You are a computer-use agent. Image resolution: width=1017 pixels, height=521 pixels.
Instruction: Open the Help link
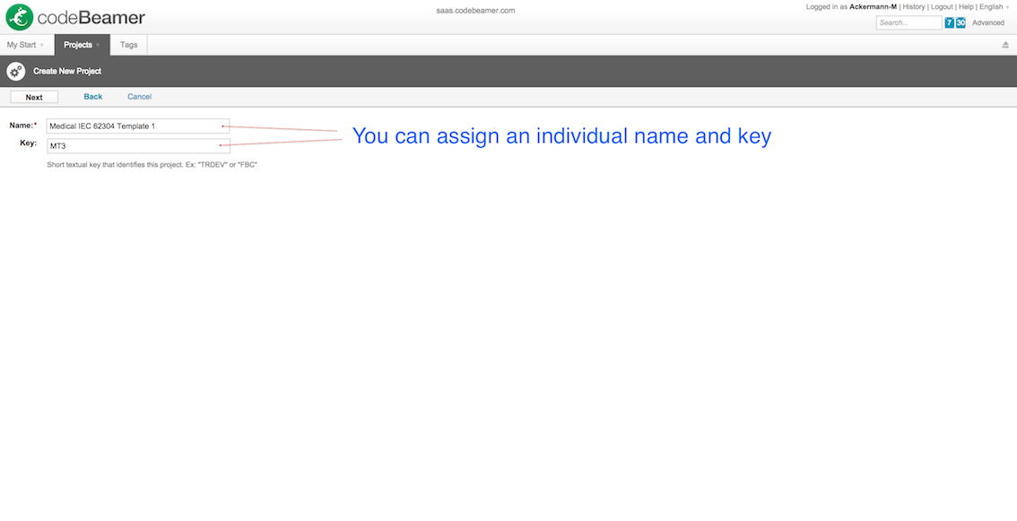pyautogui.click(x=967, y=6)
